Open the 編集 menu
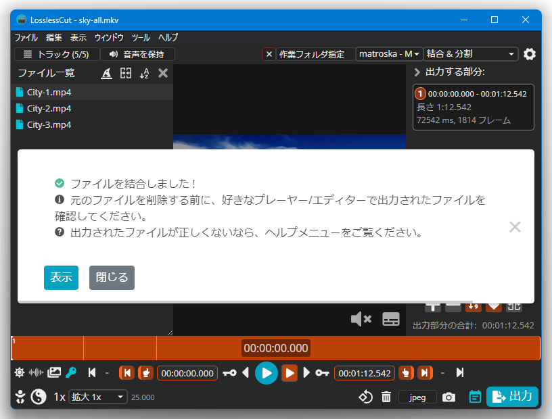Screen dimensions: 552x419 point(54,37)
